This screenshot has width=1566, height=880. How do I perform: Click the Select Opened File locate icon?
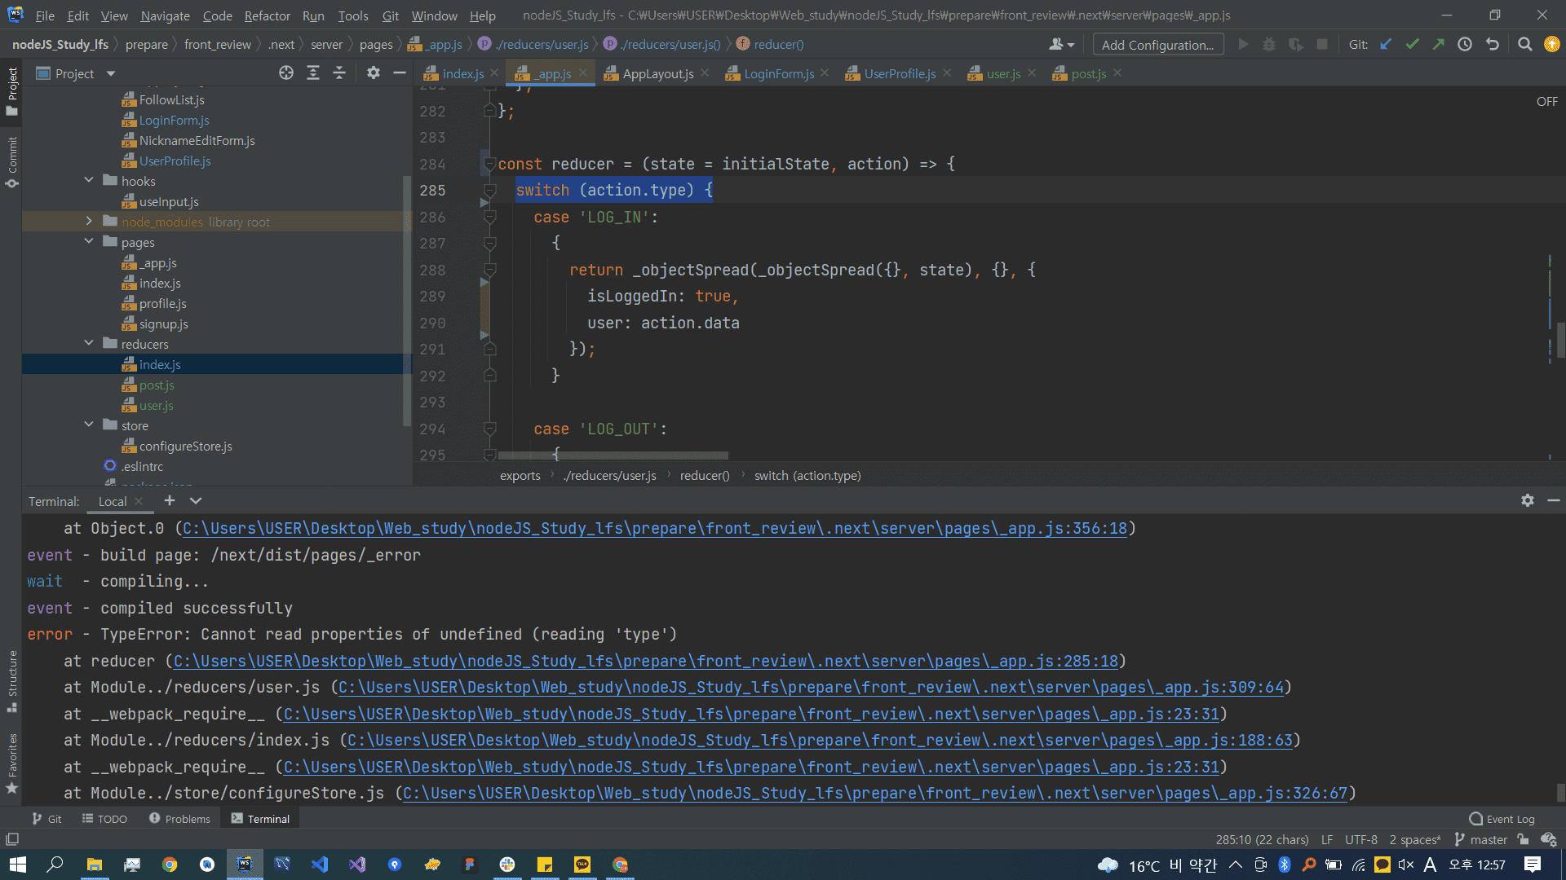point(286,73)
